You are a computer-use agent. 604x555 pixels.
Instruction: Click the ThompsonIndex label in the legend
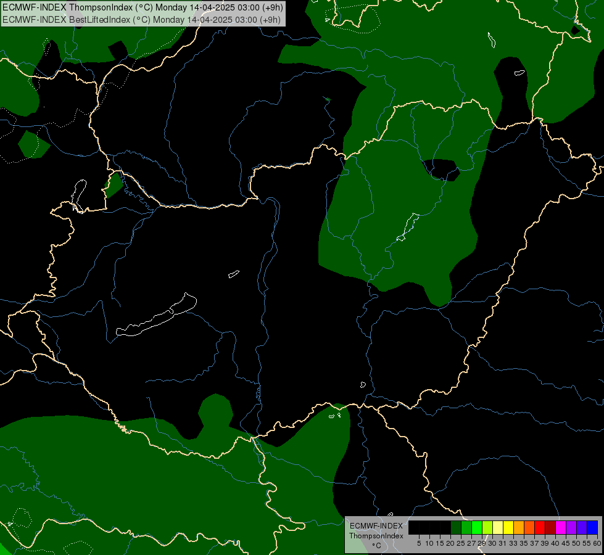point(376,536)
